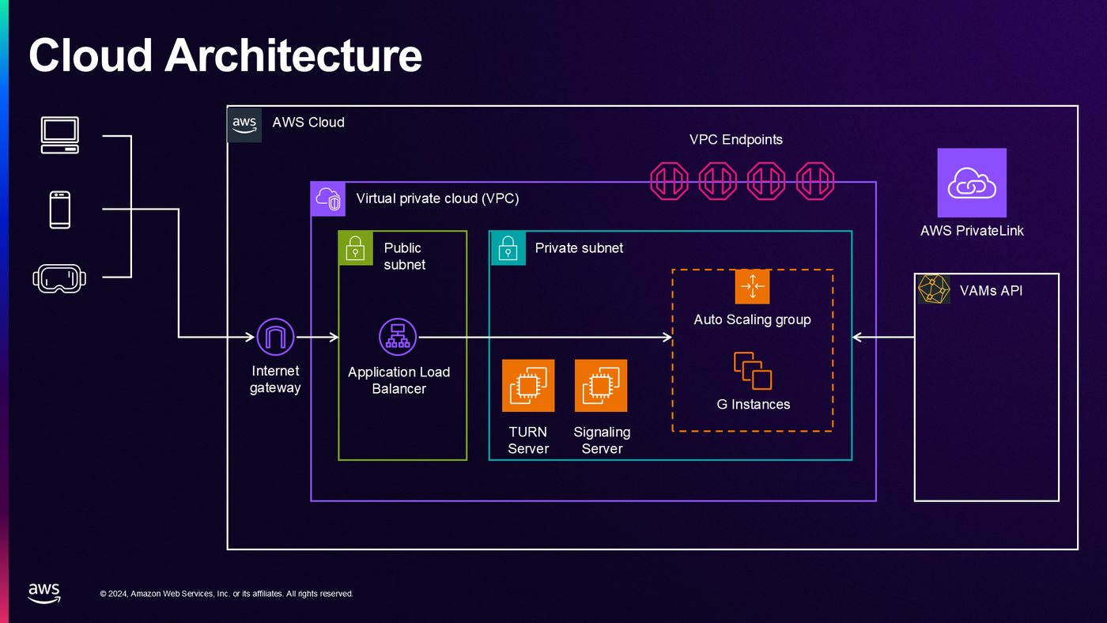The width and height of the screenshot is (1107, 623).
Task: Select the Internet gateway arch icon
Action: (x=276, y=338)
